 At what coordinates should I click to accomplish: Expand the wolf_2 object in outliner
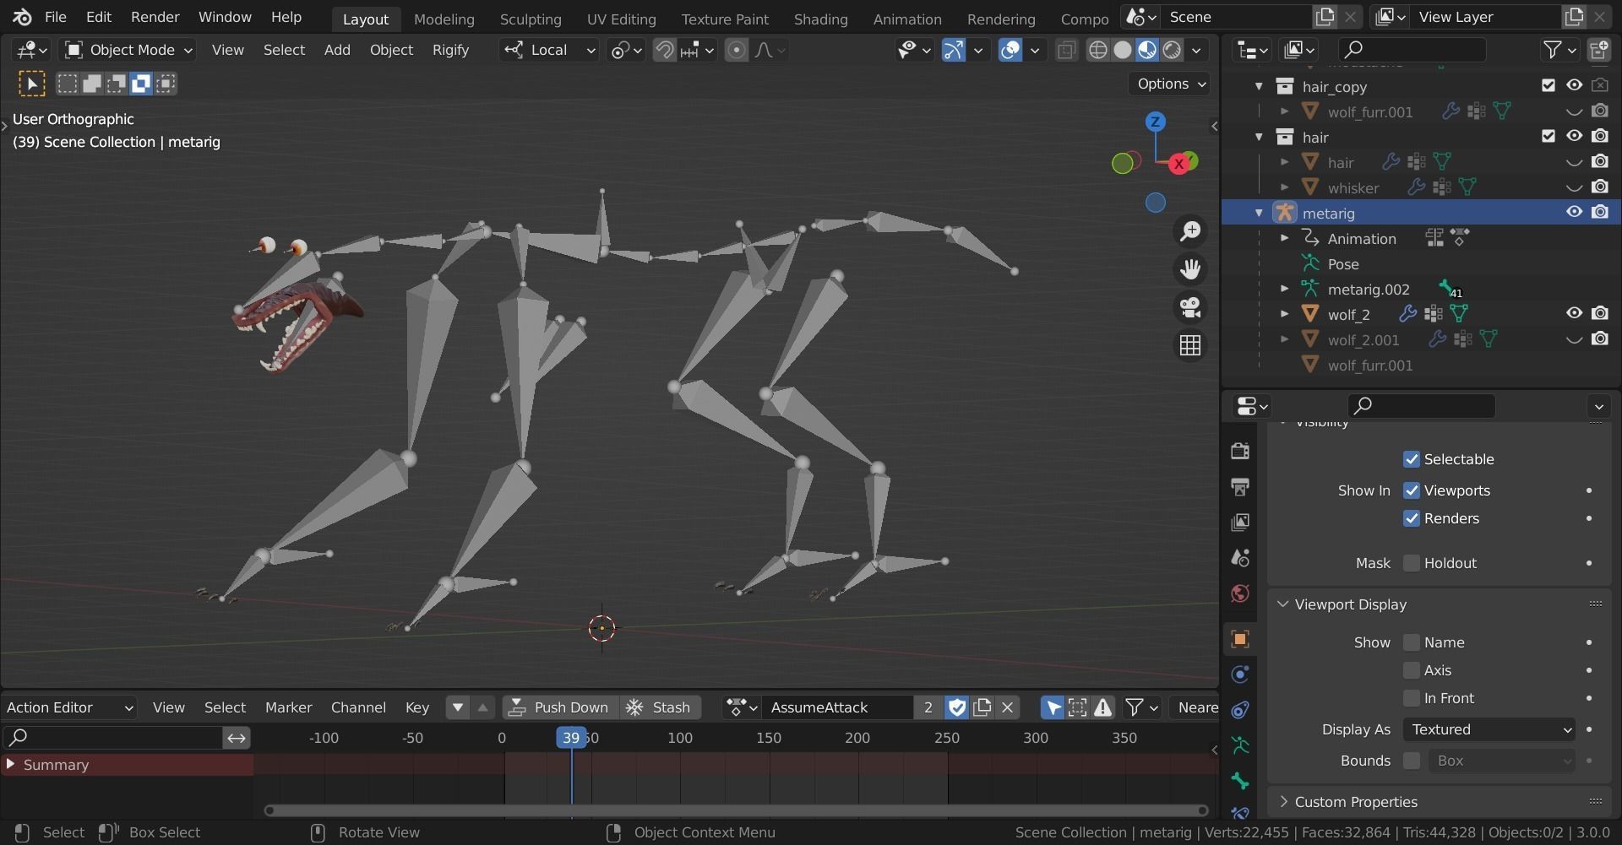tap(1284, 314)
